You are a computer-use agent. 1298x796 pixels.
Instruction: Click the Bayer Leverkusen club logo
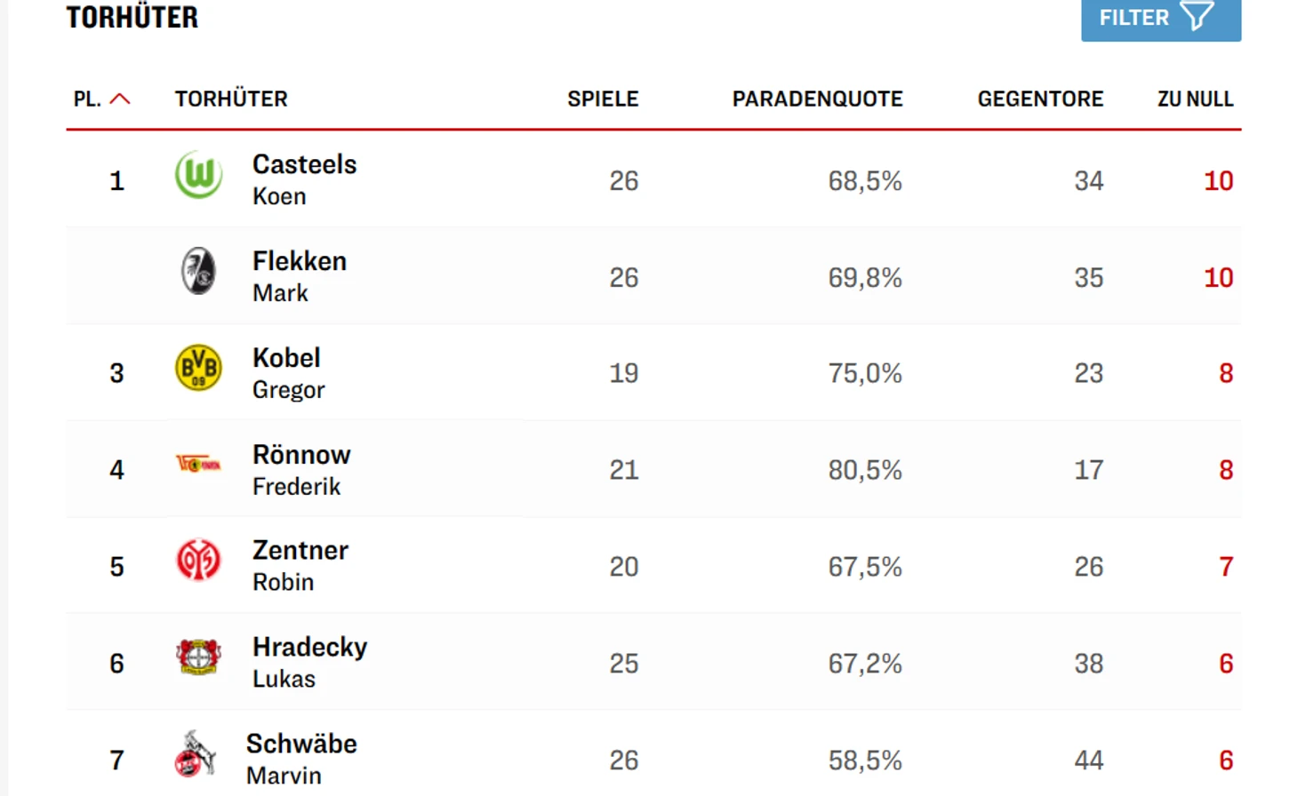(198, 657)
